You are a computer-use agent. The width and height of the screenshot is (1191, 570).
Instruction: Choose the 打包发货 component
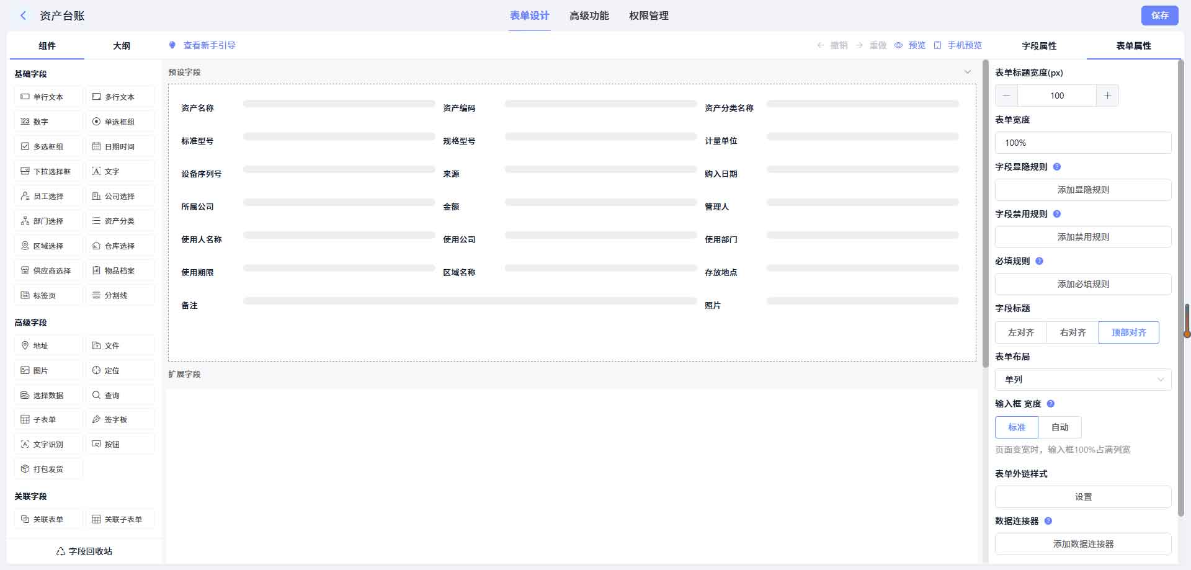tap(48, 469)
